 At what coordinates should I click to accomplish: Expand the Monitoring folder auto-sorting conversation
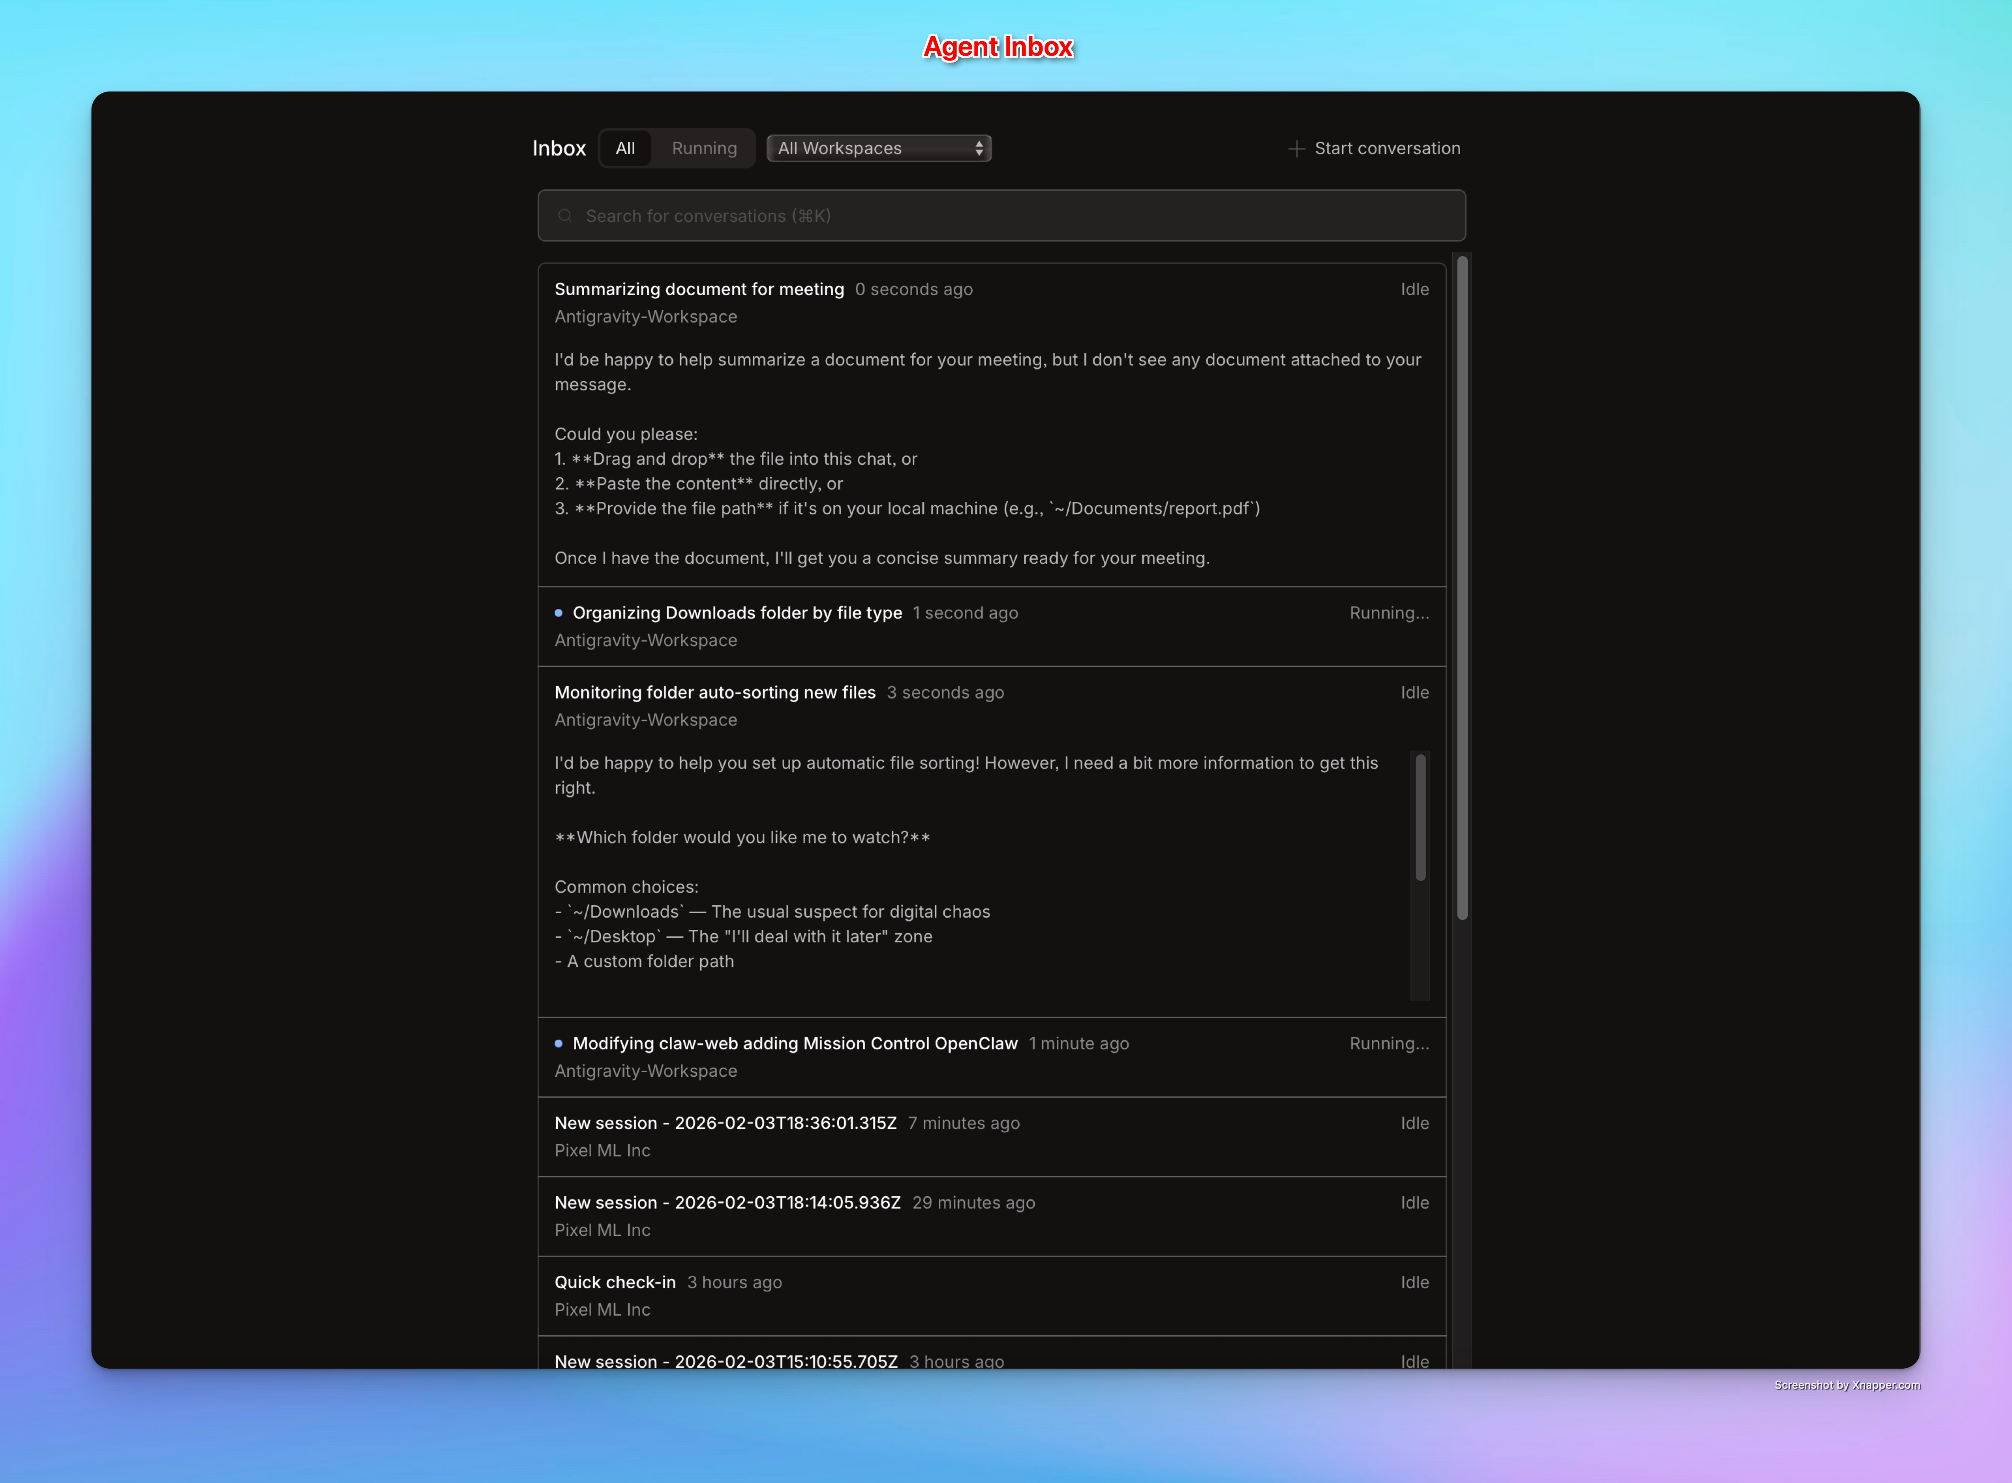715,692
